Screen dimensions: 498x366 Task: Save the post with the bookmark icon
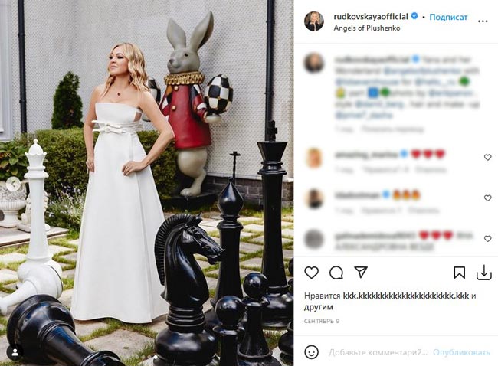(459, 273)
